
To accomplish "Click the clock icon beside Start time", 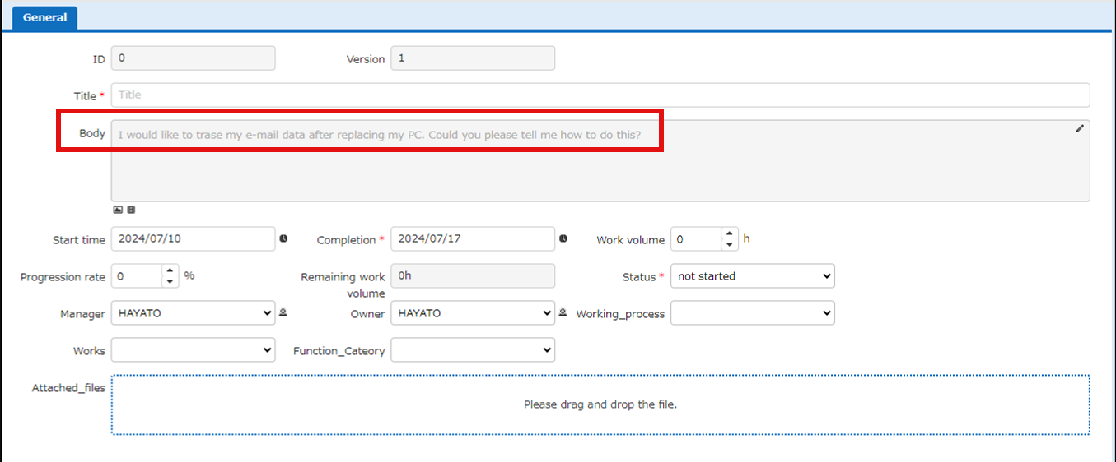I will click(283, 239).
